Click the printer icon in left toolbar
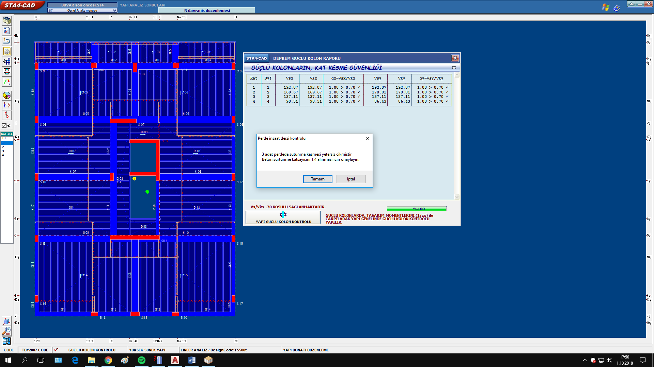 [x=7, y=51]
